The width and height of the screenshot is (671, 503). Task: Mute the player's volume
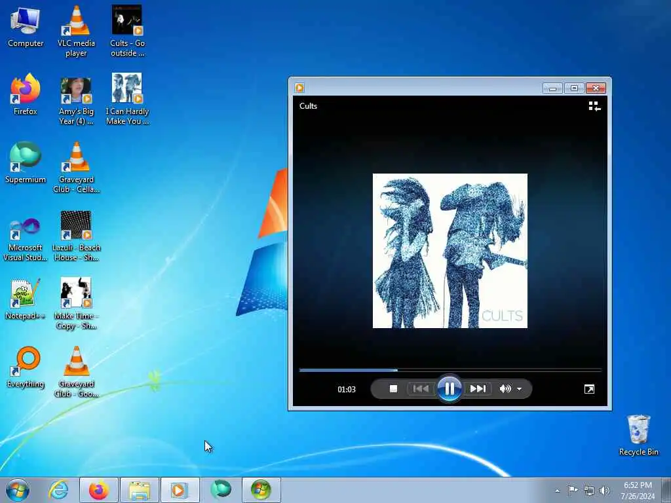505,389
